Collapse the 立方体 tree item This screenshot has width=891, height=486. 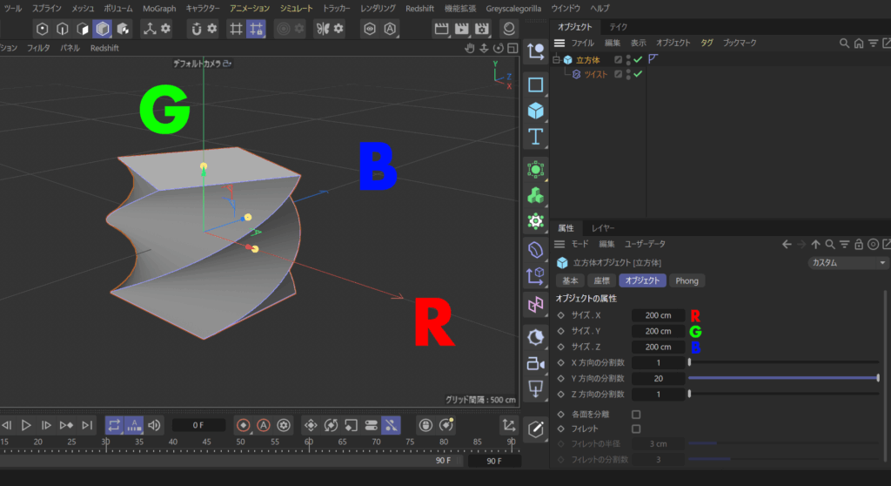pyautogui.click(x=556, y=60)
